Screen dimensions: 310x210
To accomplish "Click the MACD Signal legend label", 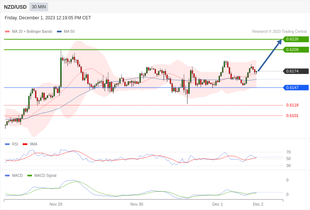I will point(45,175).
